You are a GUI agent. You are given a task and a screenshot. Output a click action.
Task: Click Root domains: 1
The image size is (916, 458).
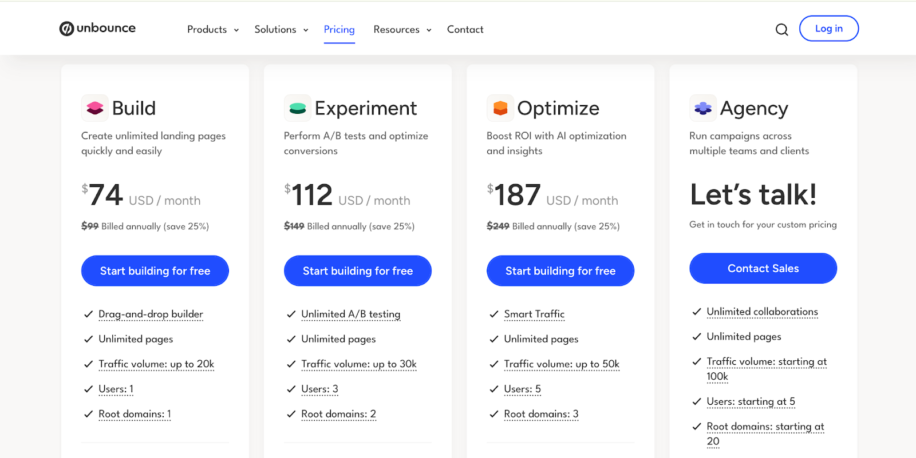pyautogui.click(x=135, y=414)
